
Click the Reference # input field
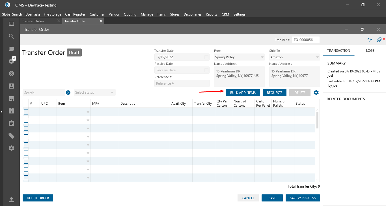(182, 83)
